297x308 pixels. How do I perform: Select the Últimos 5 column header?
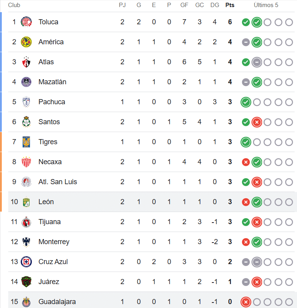266,5
